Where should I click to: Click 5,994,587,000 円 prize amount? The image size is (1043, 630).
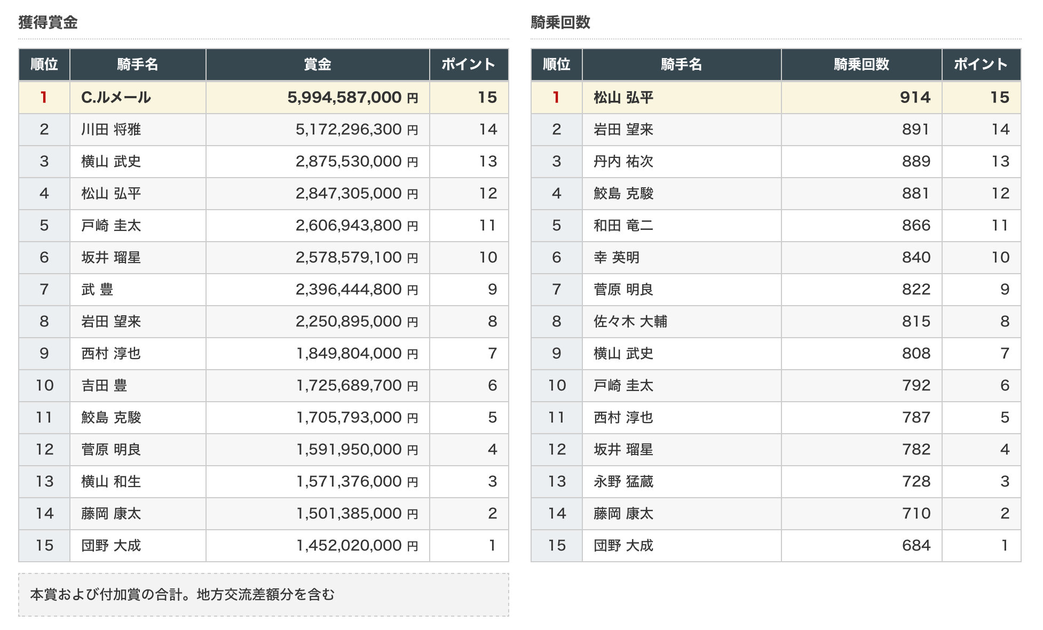click(352, 97)
